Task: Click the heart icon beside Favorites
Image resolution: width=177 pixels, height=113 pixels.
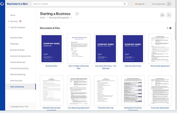Action: coord(20,21)
